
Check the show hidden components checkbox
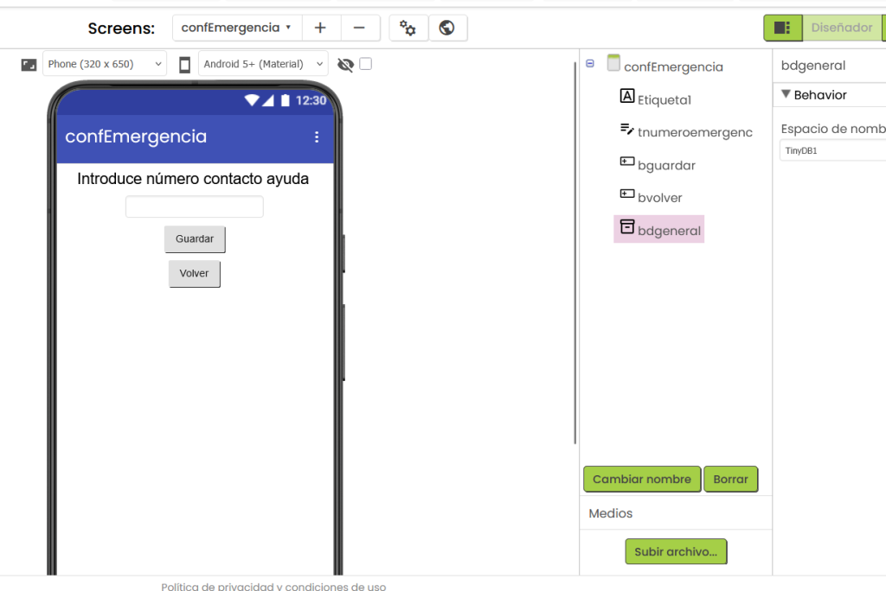(366, 63)
